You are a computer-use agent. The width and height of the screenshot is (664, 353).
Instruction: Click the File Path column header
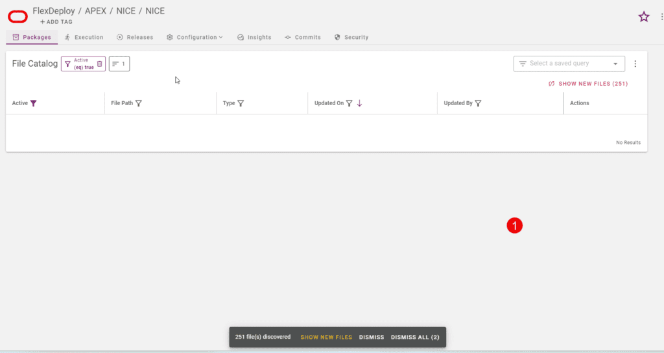pos(122,103)
